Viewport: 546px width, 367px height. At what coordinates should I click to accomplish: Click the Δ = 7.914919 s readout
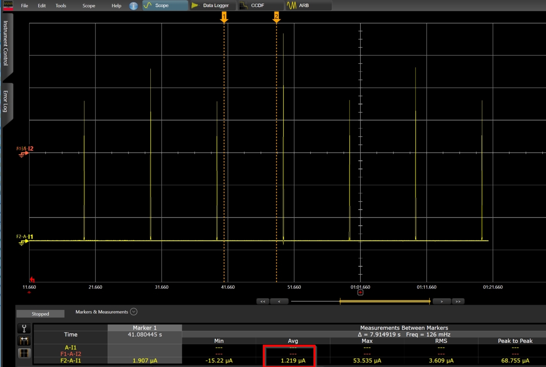tap(379, 334)
